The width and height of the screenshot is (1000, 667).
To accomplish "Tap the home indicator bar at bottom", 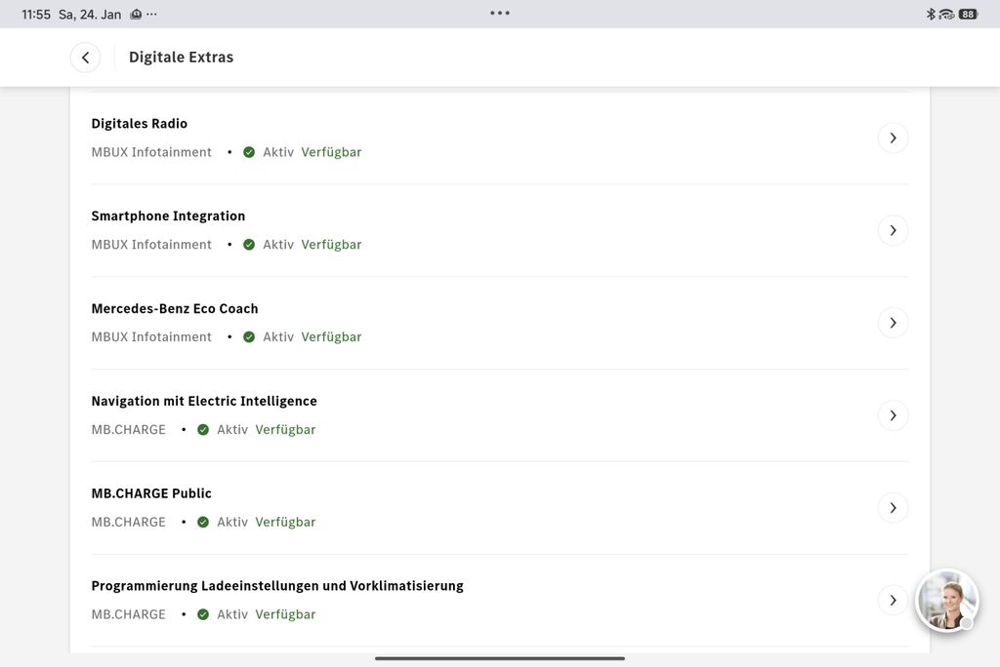I will pyautogui.click(x=500, y=658).
